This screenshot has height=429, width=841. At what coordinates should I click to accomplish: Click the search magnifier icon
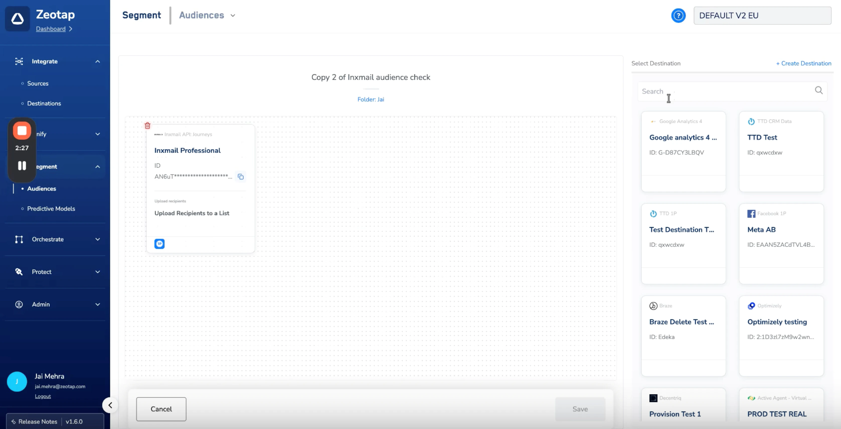tap(818, 90)
